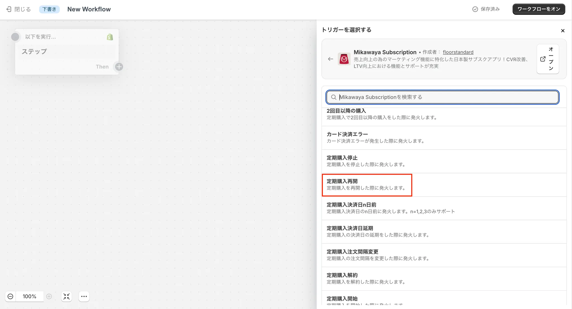The image size is (572, 309).
Task: Click the 閉じる exit button
Action: (18, 9)
